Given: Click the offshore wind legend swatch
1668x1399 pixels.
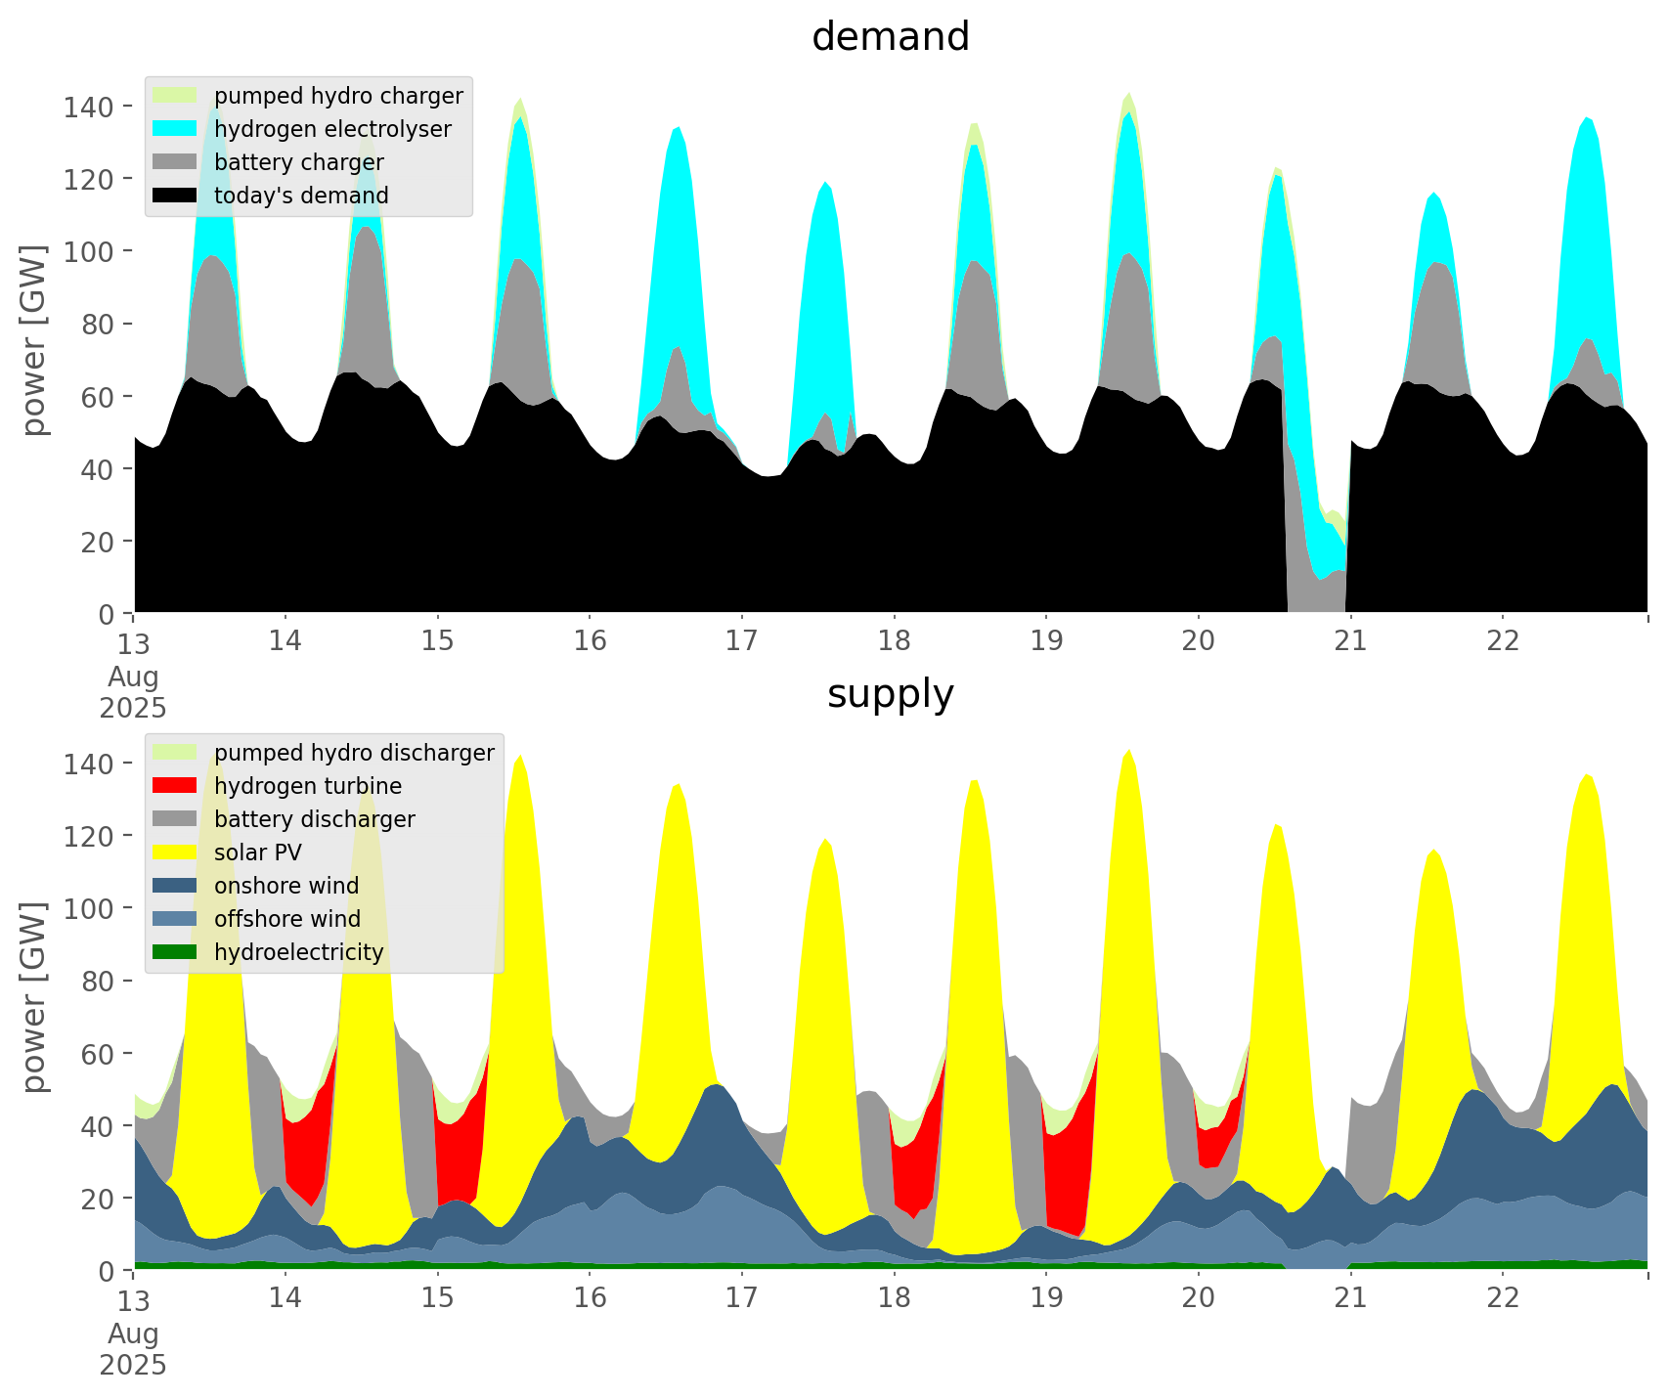Looking at the screenshot, I should click(175, 919).
